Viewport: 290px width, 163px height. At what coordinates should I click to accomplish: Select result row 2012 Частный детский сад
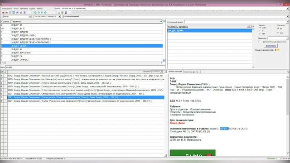click(86, 76)
